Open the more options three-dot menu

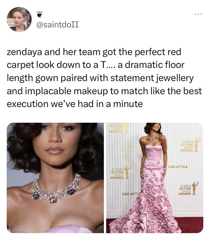(199, 14)
